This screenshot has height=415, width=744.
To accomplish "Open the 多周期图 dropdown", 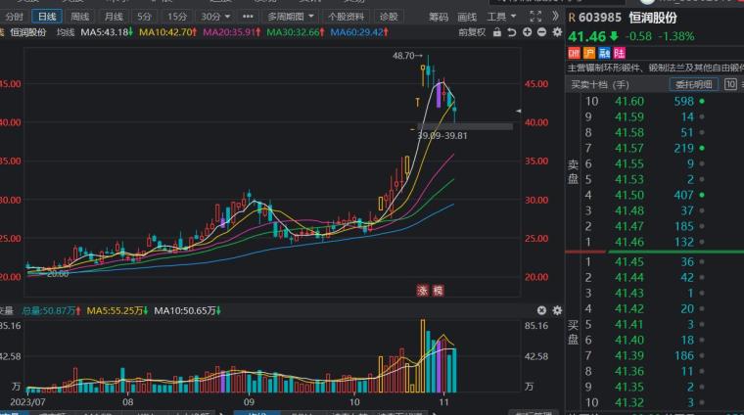I will [x=291, y=17].
